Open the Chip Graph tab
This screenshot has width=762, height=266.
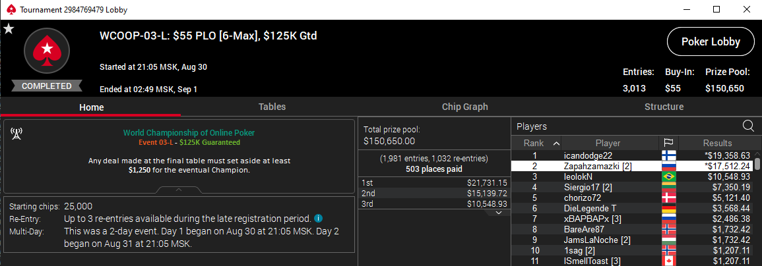(464, 107)
